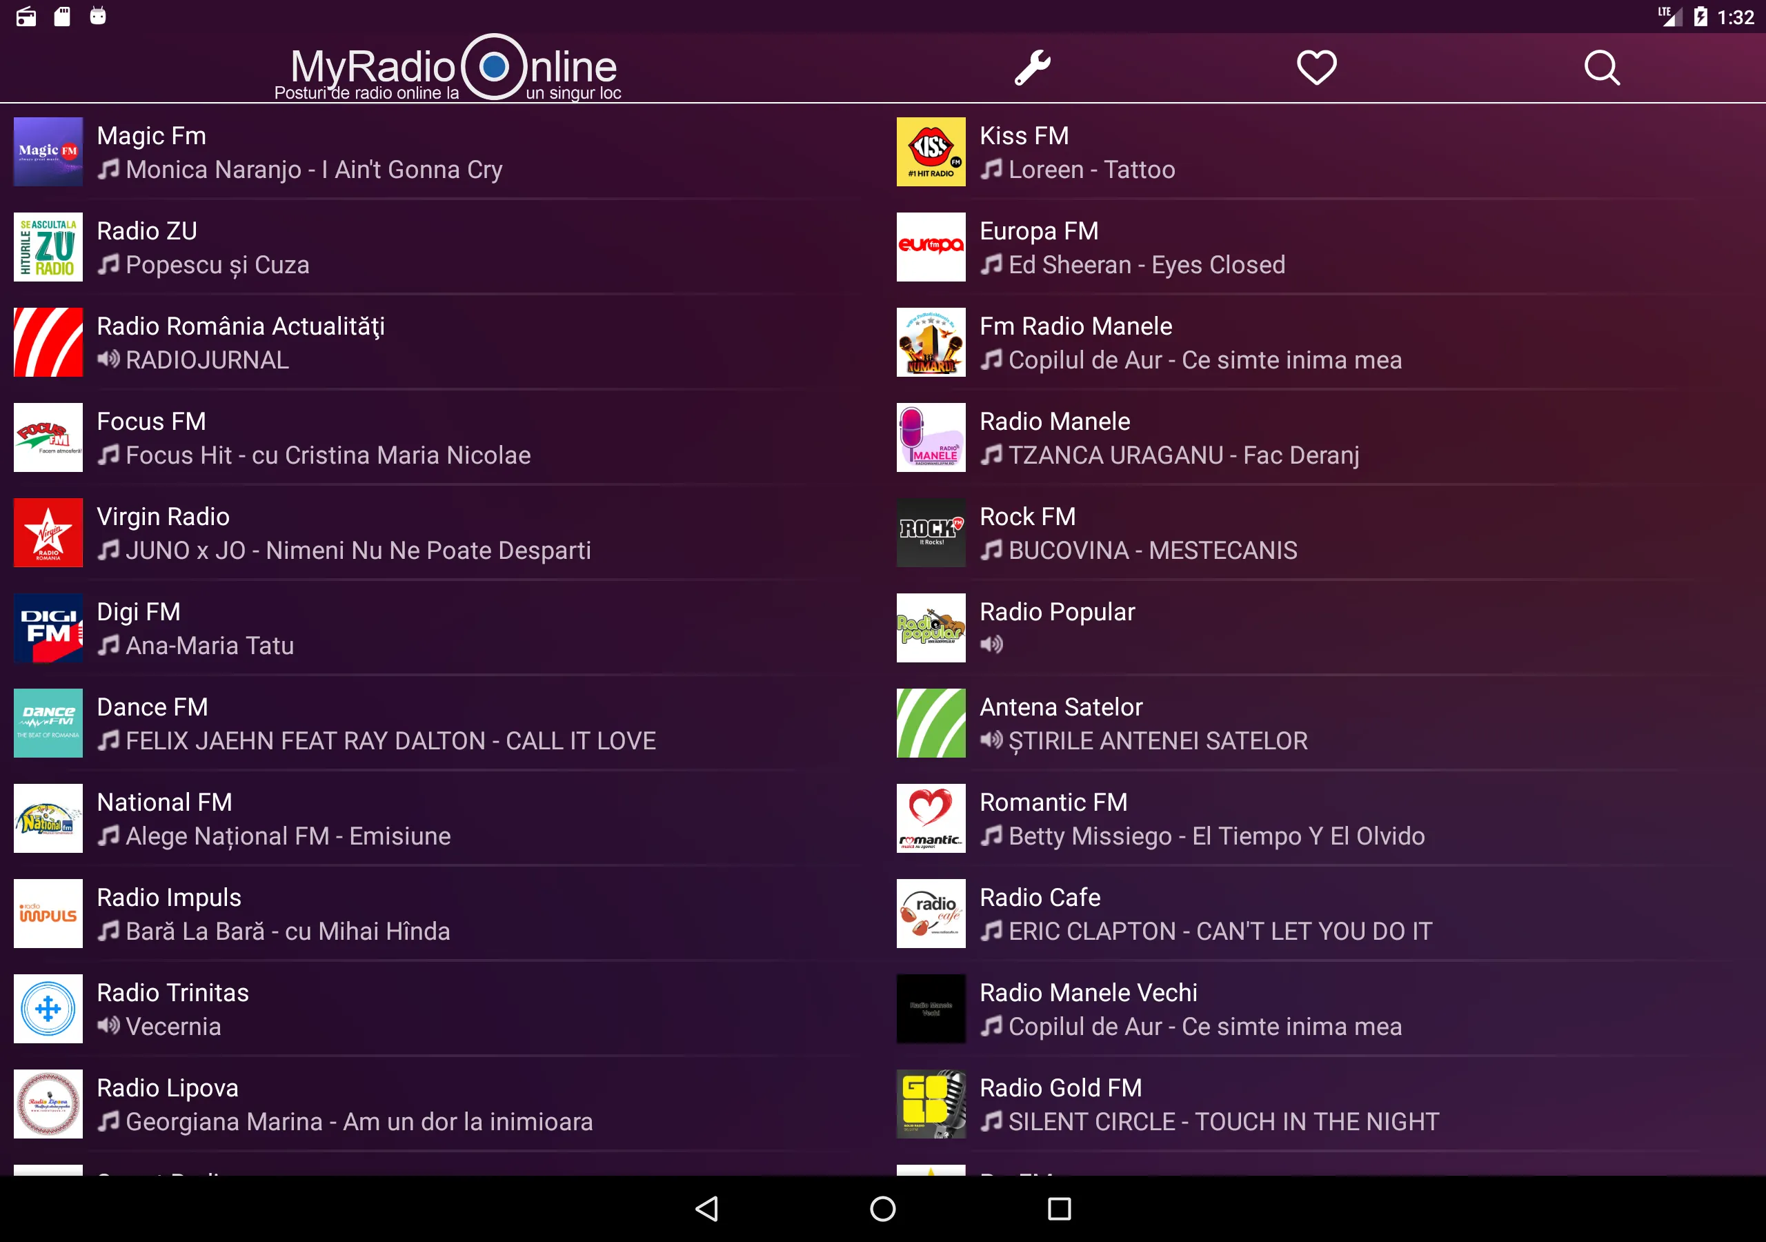
Task: Open the Radio Manele Vechi station title
Action: click(1089, 993)
